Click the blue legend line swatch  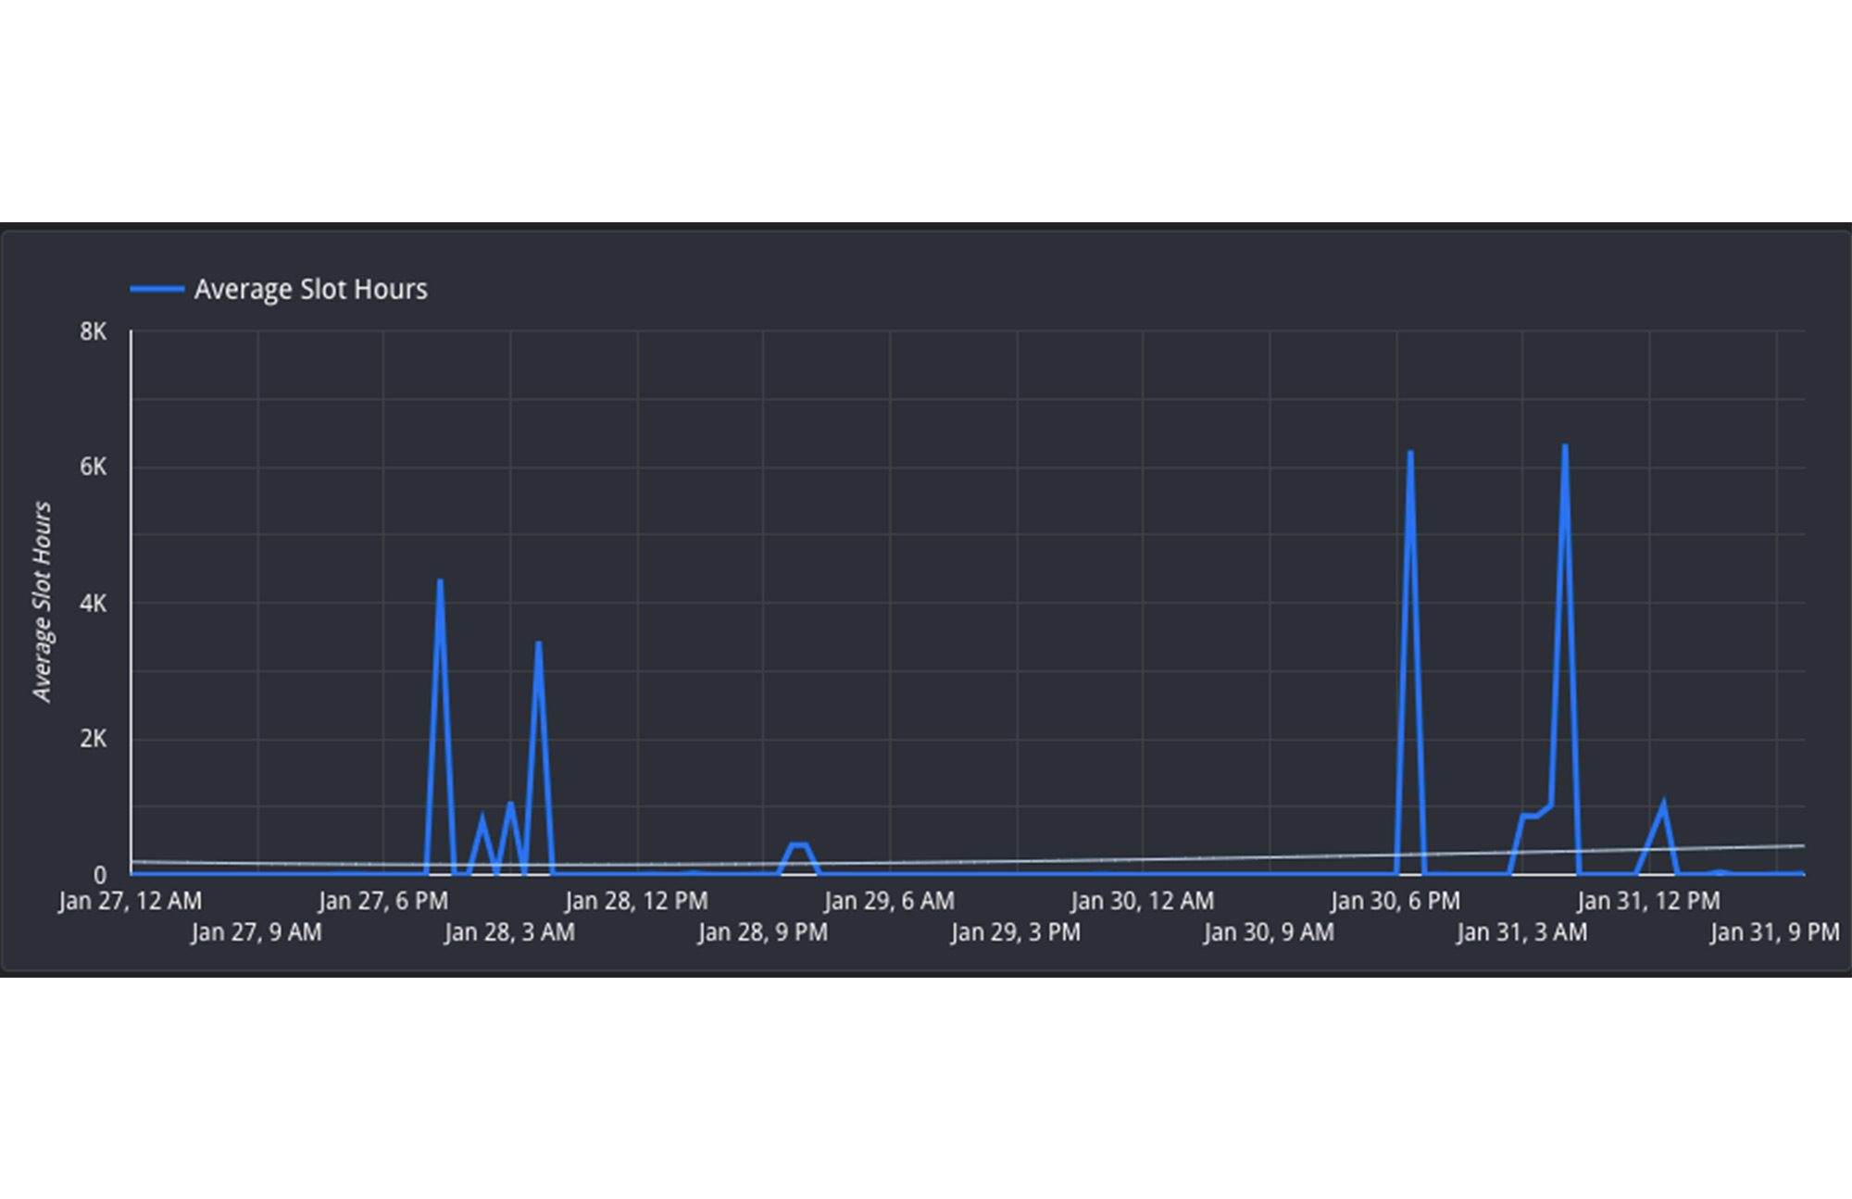[156, 290]
